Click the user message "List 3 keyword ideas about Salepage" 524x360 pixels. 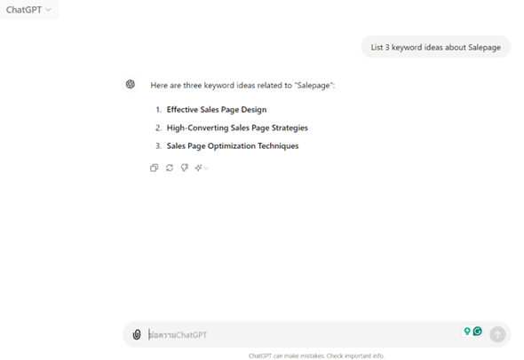436,47
